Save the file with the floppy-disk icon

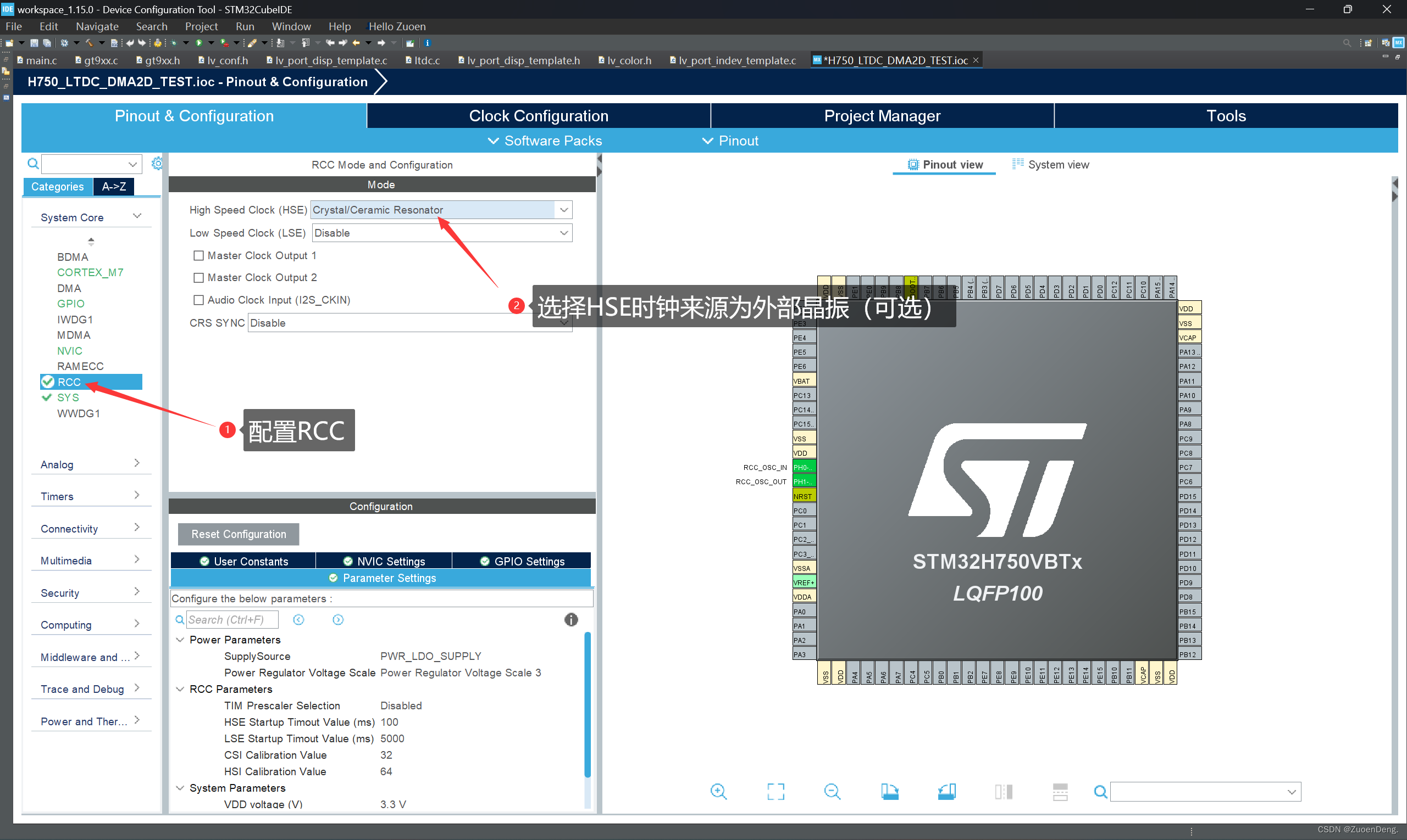click(x=34, y=43)
